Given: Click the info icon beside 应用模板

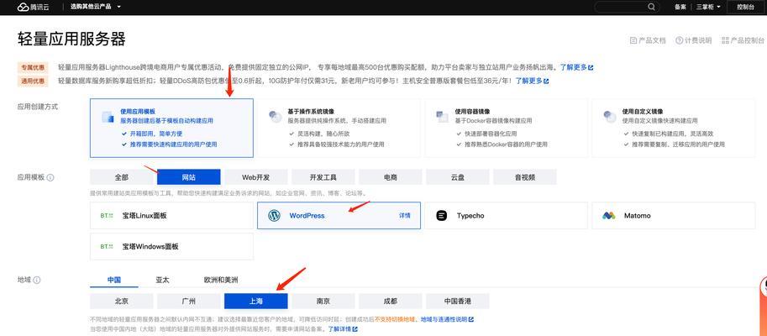Looking at the screenshot, I should (x=50, y=177).
